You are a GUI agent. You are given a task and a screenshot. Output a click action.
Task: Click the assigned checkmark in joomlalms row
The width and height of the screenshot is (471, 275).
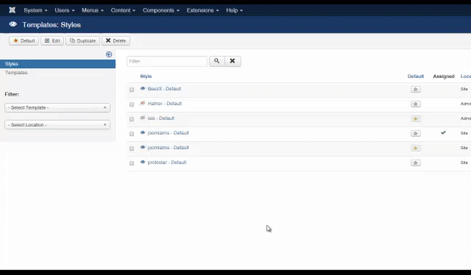(x=444, y=132)
